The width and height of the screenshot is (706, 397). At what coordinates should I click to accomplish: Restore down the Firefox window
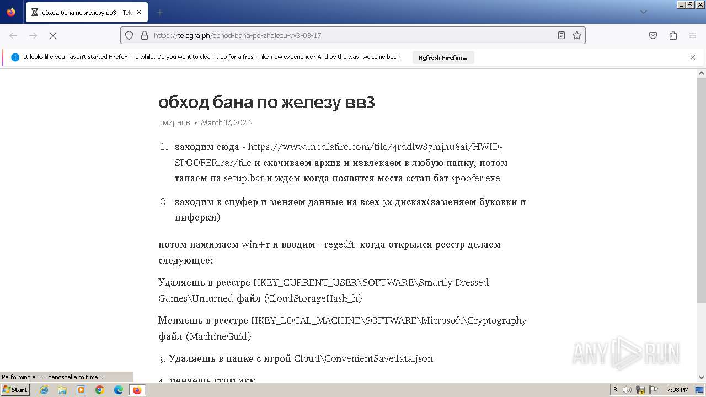click(x=690, y=4)
